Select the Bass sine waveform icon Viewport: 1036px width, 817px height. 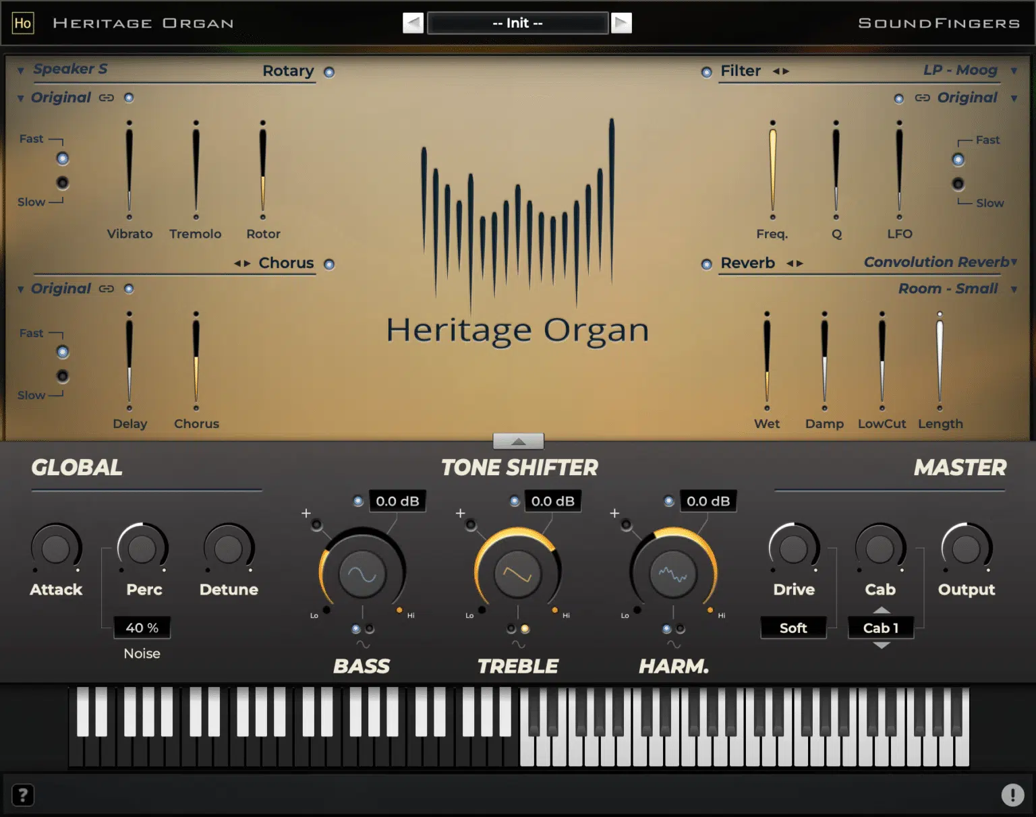[362, 574]
